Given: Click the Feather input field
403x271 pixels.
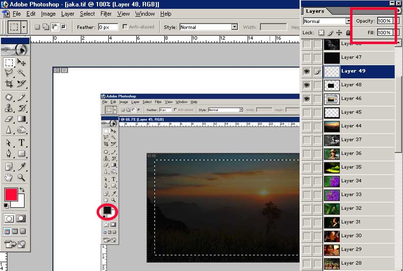Looking at the screenshot, I should point(108,27).
